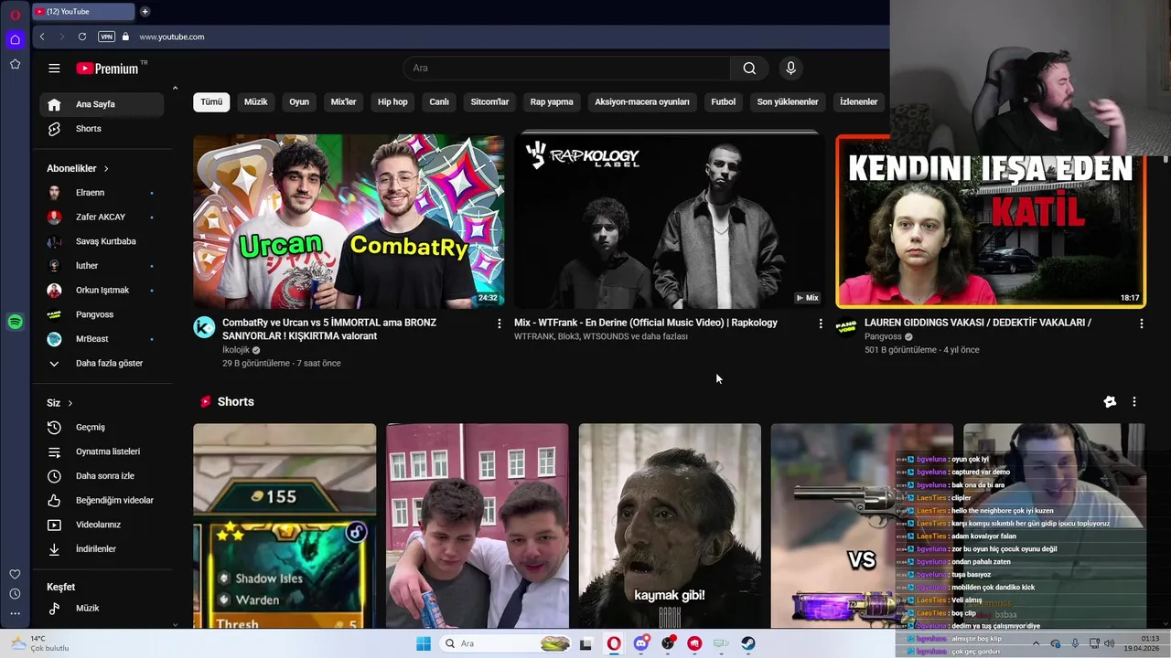The height and width of the screenshot is (658, 1171).
Task: Open Steam from the taskbar
Action: tap(747, 643)
